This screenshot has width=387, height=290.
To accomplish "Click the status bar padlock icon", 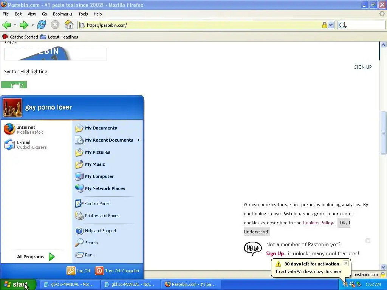I will 383,275.
